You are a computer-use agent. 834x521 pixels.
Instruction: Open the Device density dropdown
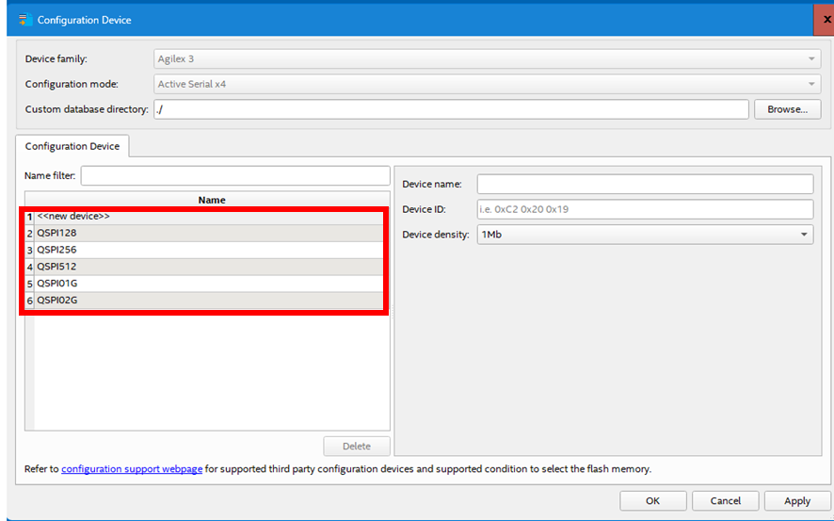click(x=645, y=234)
